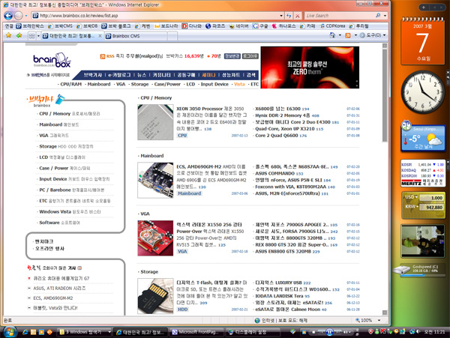Click the calendar gadget showing 7
The width and height of the screenshot is (450, 338).
click(x=422, y=41)
